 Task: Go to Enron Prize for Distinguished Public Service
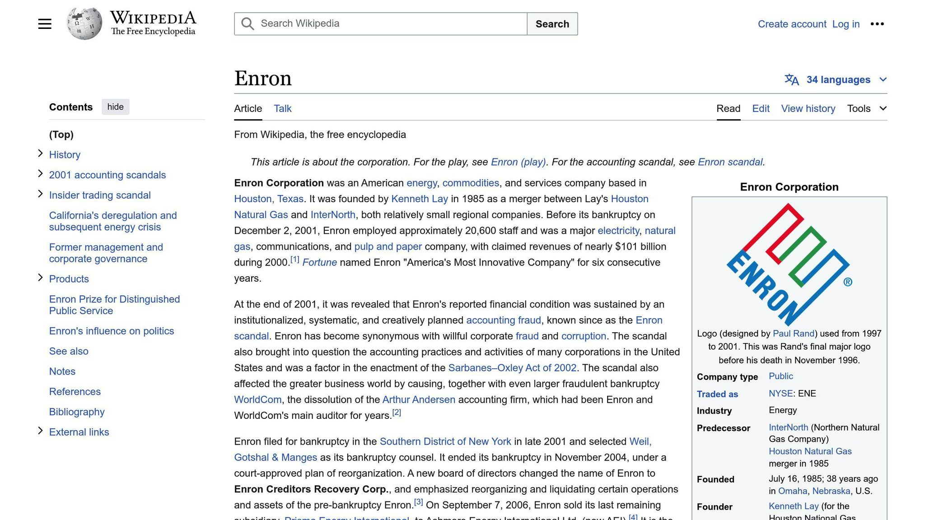pyautogui.click(x=114, y=305)
